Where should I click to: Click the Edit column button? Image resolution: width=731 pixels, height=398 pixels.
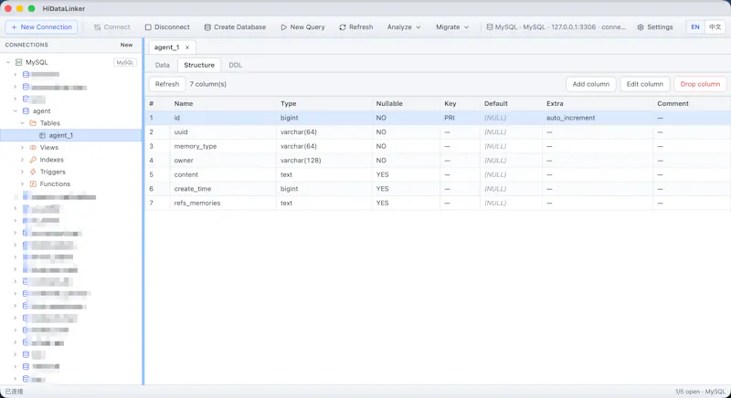coord(645,84)
